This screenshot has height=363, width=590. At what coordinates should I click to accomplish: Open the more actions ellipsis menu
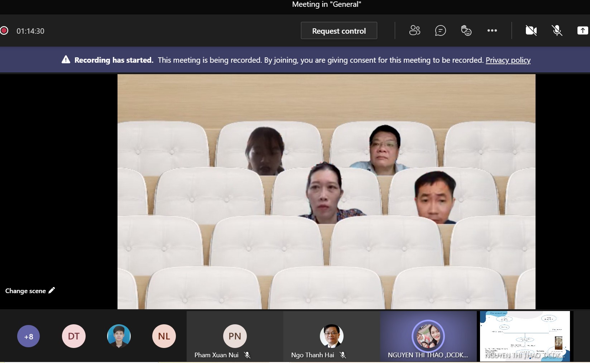492,30
